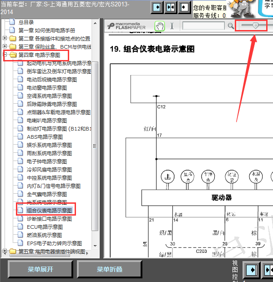Click the top center-split view button
The width and height of the screenshot is (273, 282).
171,7
